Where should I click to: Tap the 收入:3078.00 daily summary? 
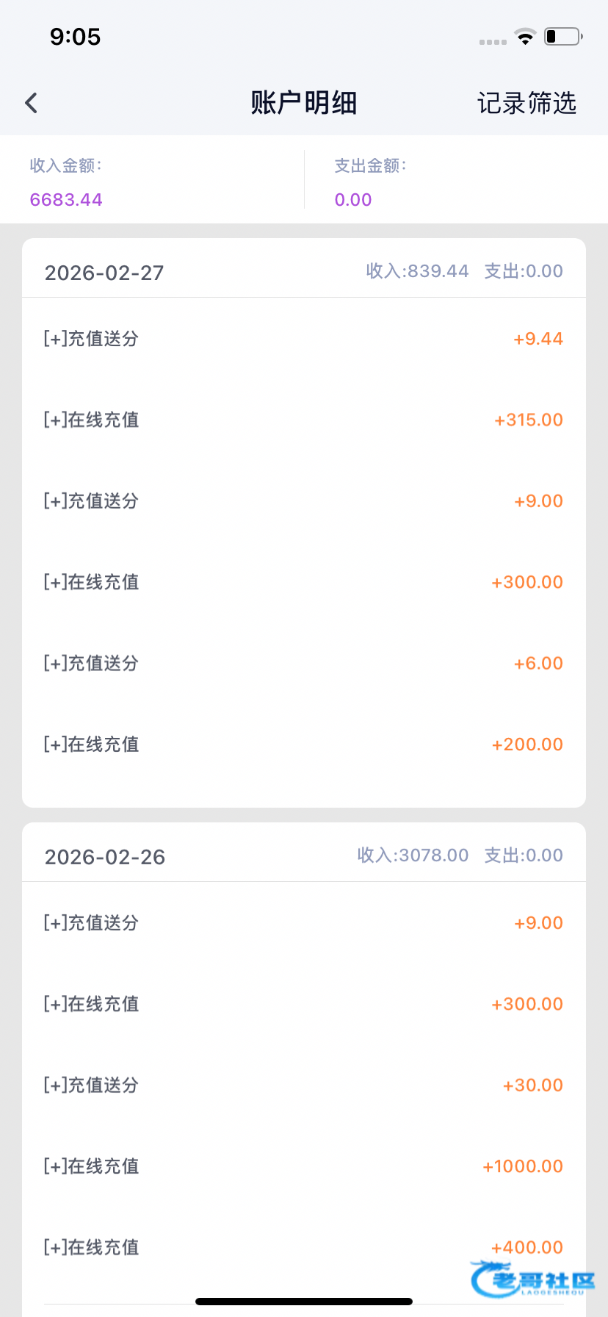(413, 855)
